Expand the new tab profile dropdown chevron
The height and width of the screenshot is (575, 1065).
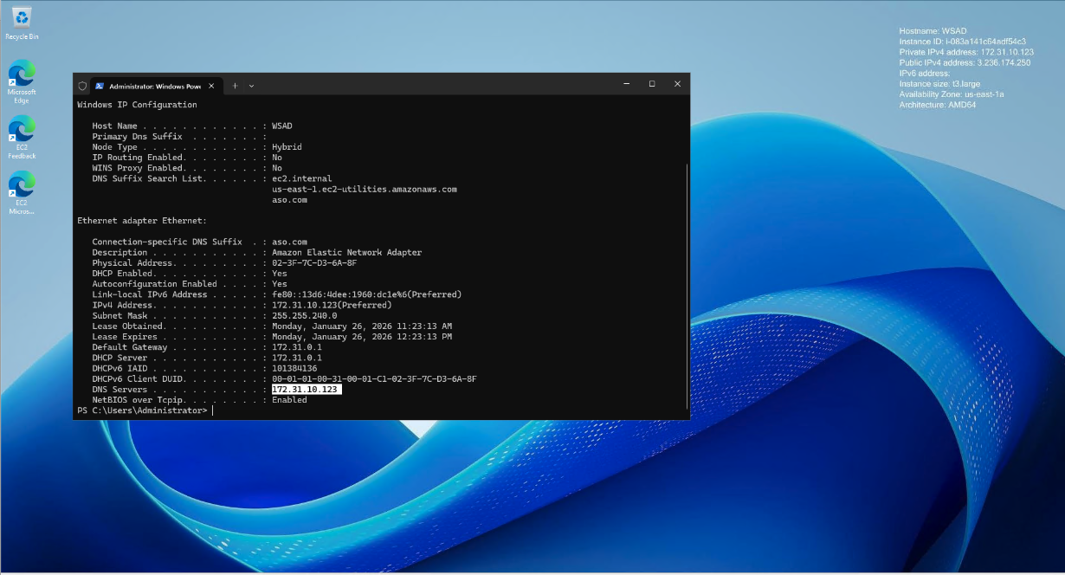coord(251,86)
